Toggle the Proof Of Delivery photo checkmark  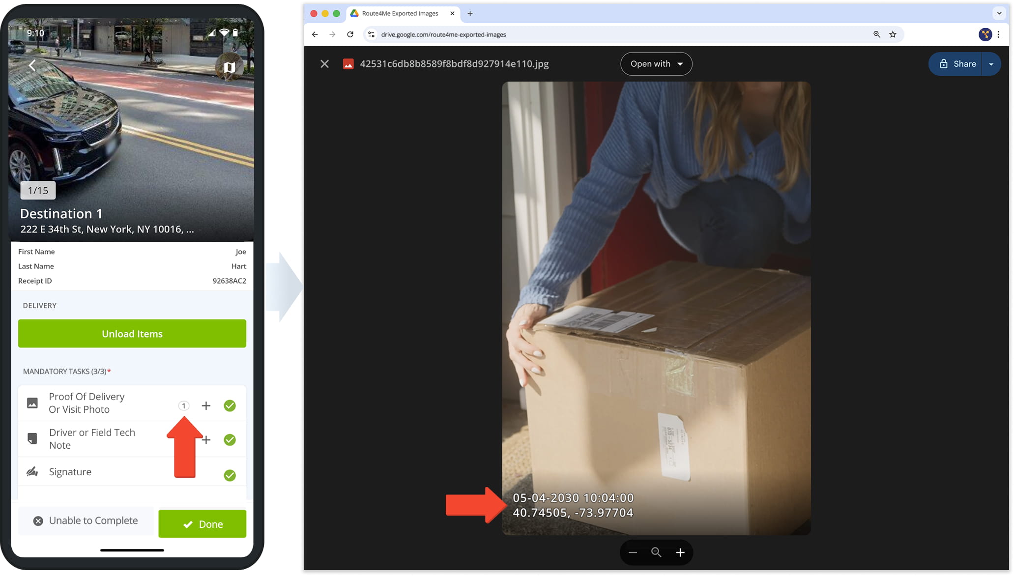[x=230, y=406]
